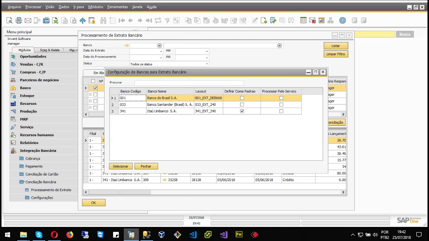Export to Excel from the toolbar
The width and height of the screenshot is (429, 241).
coord(55,20)
